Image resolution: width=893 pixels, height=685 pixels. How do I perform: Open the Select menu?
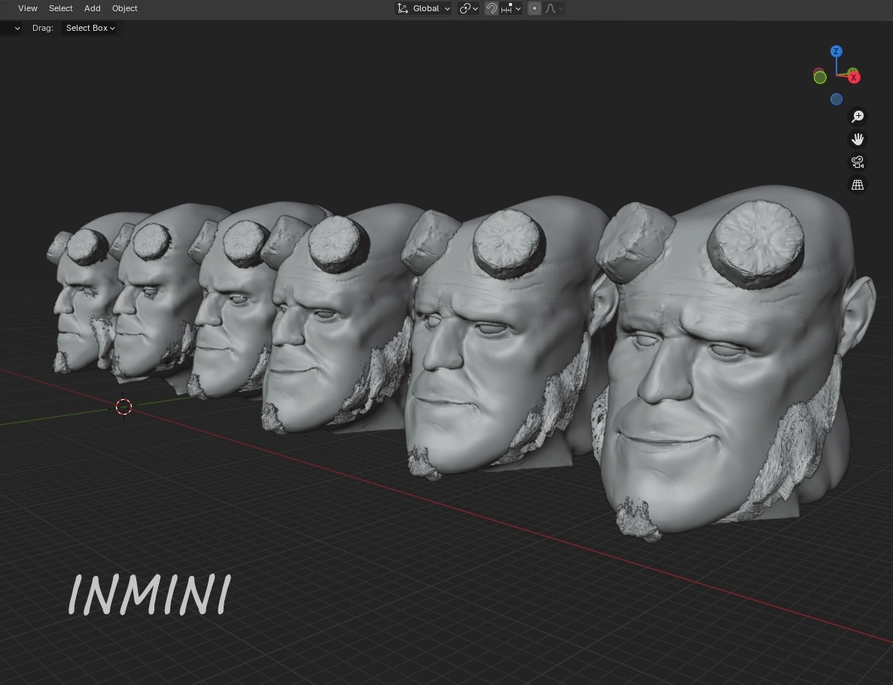(60, 8)
